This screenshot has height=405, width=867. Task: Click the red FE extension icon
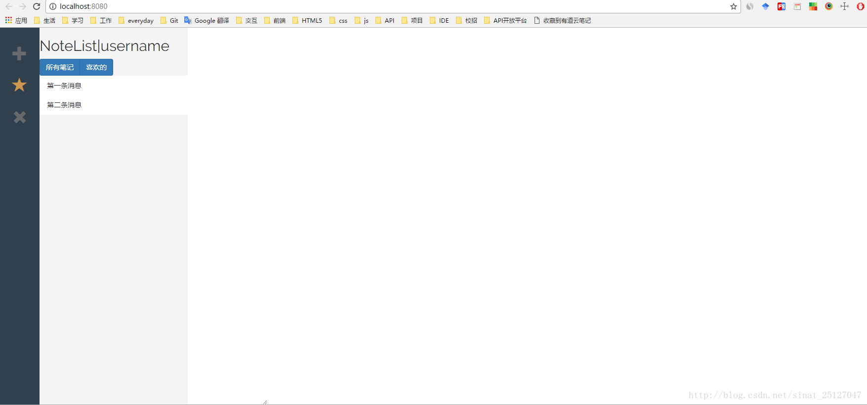782,6
